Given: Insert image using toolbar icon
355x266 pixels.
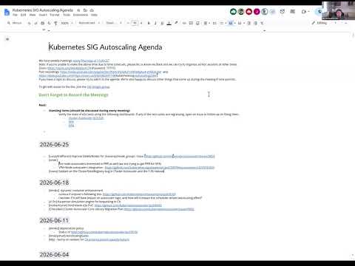Looking at the screenshot, I should 197,23.
